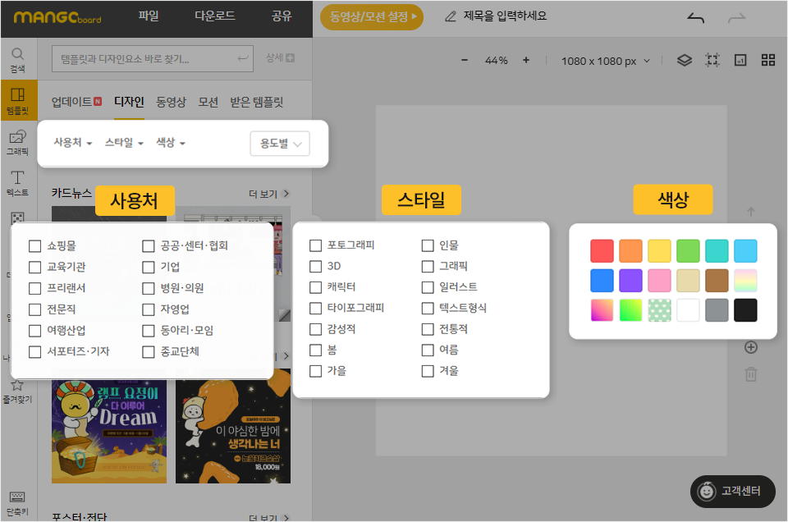Check the 캐릭터 checkbox
Viewport: 788px width, 522px height.
(315, 287)
